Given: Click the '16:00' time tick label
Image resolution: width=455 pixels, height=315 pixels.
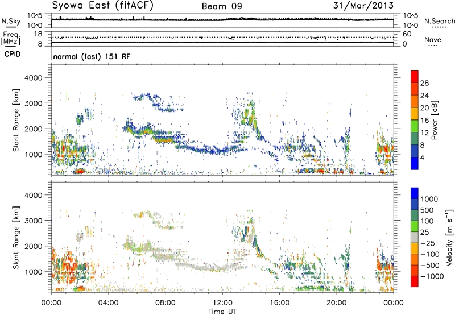Looking at the screenshot, I should [x=279, y=303].
